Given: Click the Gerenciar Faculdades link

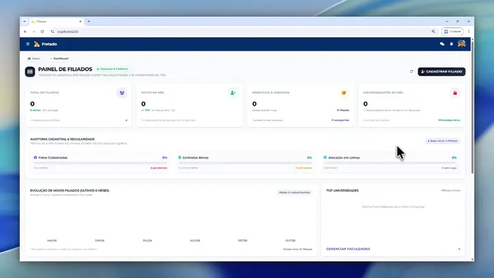Looking at the screenshot, I should (348, 249).
